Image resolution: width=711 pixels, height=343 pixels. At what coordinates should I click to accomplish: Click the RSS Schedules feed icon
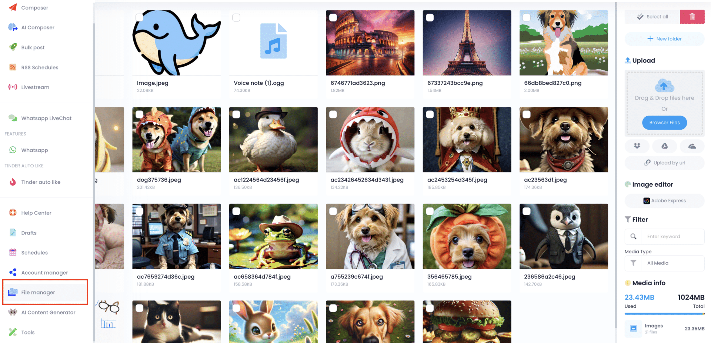coord(13,67)
